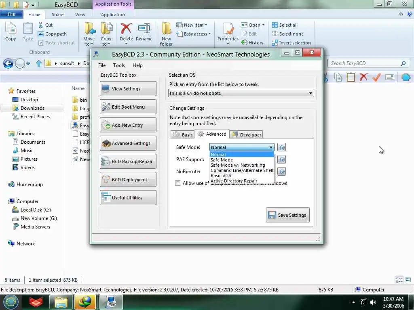The width and height of the screenshot is (414, 310).
Task: Click History in ribbon
Action: [x=252, y=43]
